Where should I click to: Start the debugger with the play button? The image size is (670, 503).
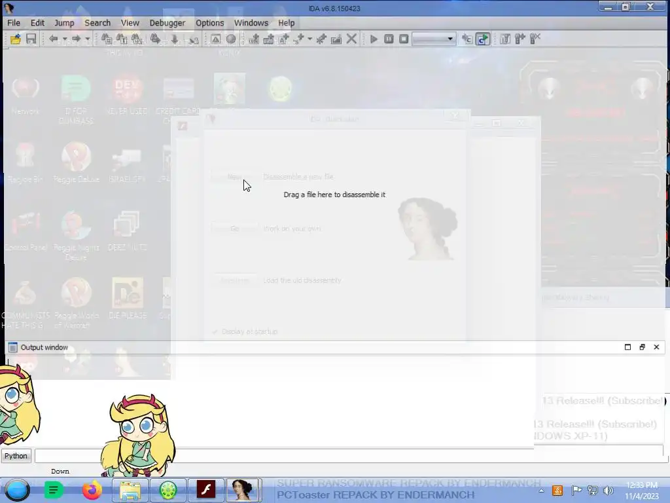374,39
